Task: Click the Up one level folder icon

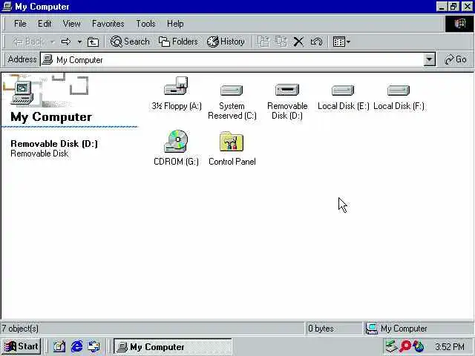Action: point(93,42)
